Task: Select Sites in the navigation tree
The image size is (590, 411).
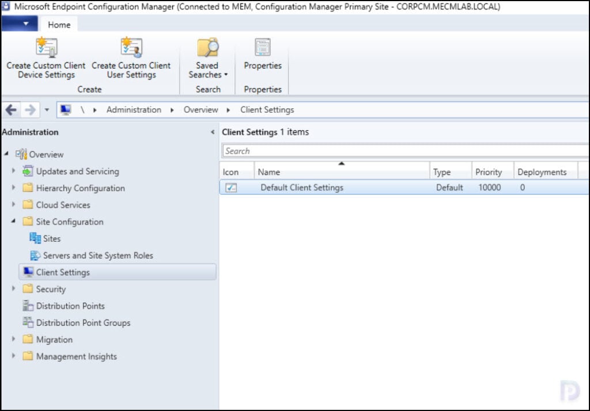Action: click(x=51, y=238)
